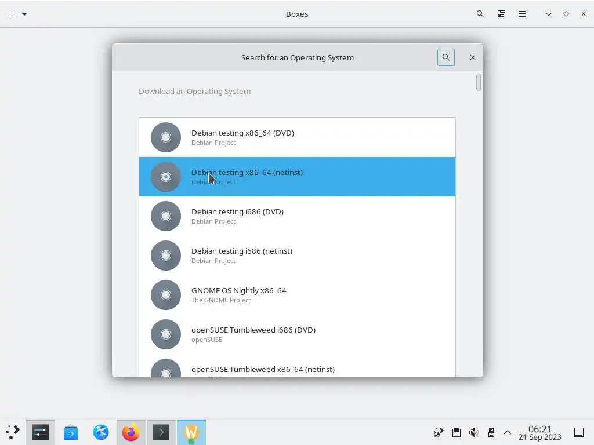Click disc icon of Debian testing i686 (DVD)
594x445 pixels.
coord(166,216)
